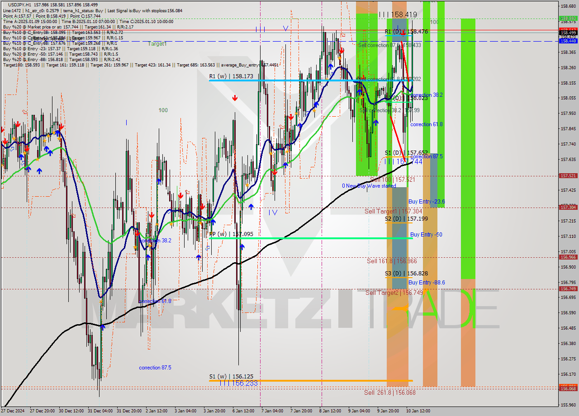Click the 158.260 price scale value
This screenshot has height=416, width=579.
[568, 67]
